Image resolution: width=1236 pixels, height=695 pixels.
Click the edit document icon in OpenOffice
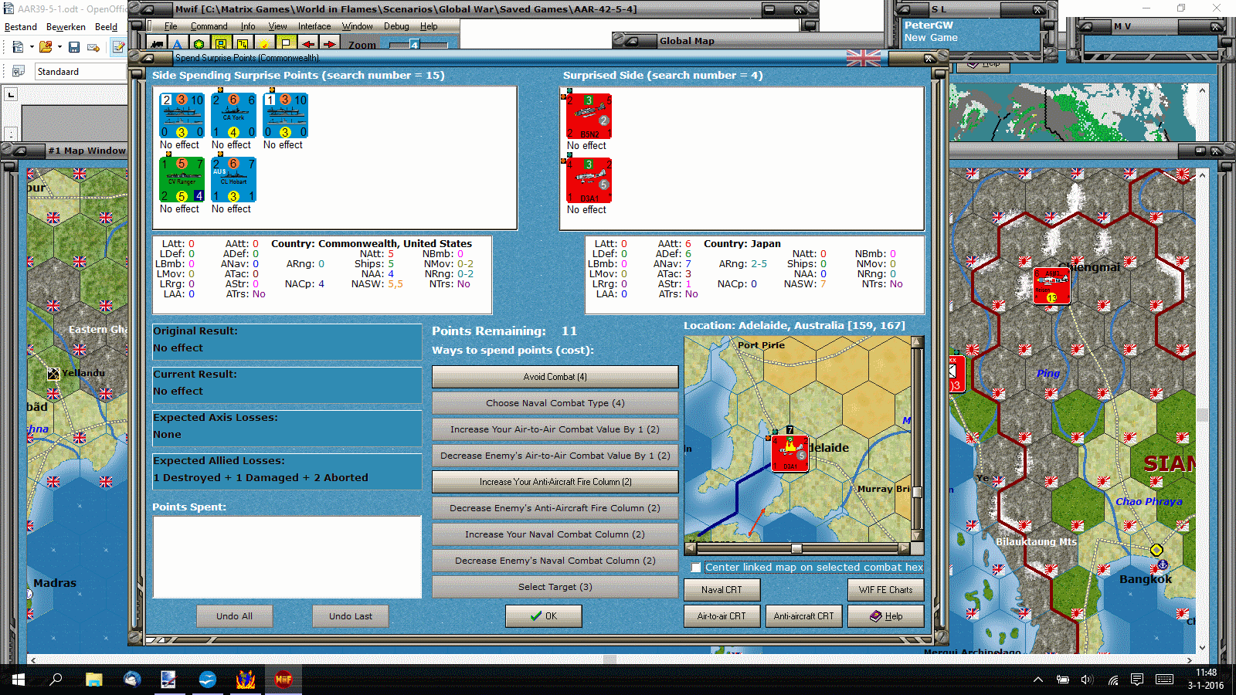pos(118,47)
